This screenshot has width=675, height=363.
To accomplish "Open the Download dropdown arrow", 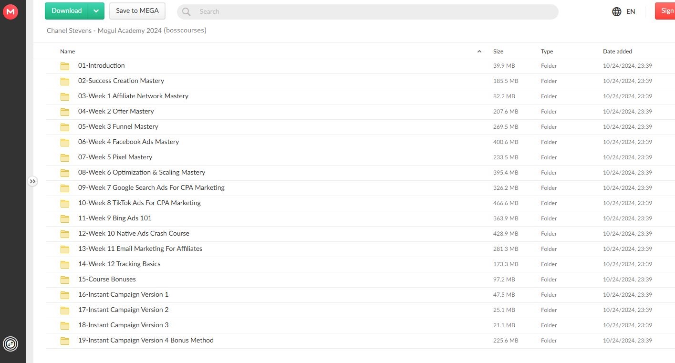I will tap(96, 11).
